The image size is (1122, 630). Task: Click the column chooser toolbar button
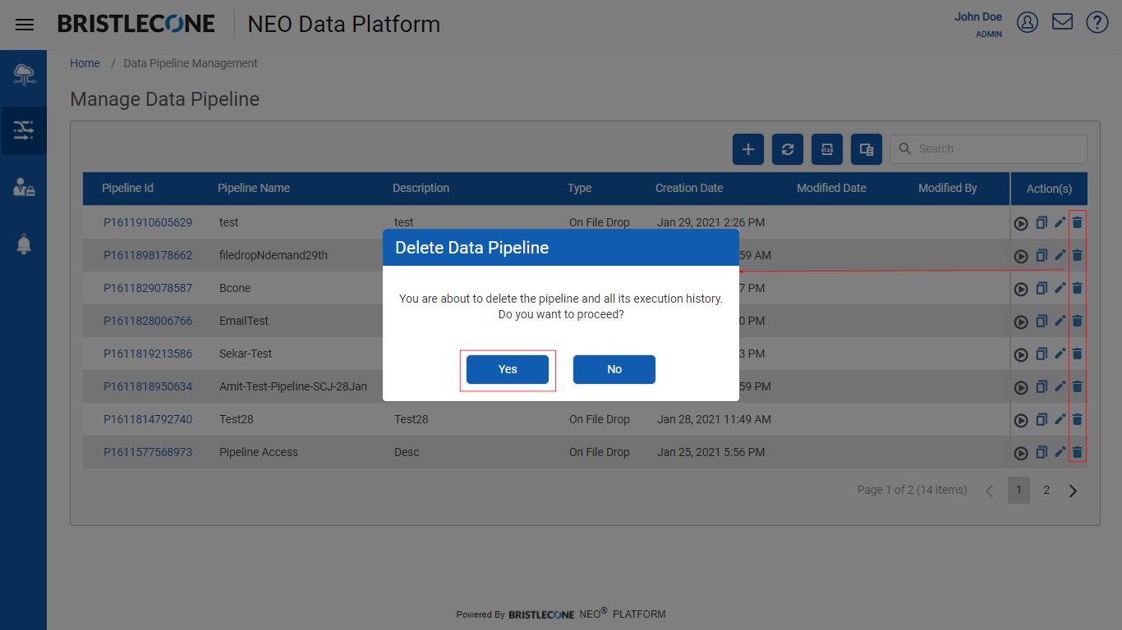point(867,149)
